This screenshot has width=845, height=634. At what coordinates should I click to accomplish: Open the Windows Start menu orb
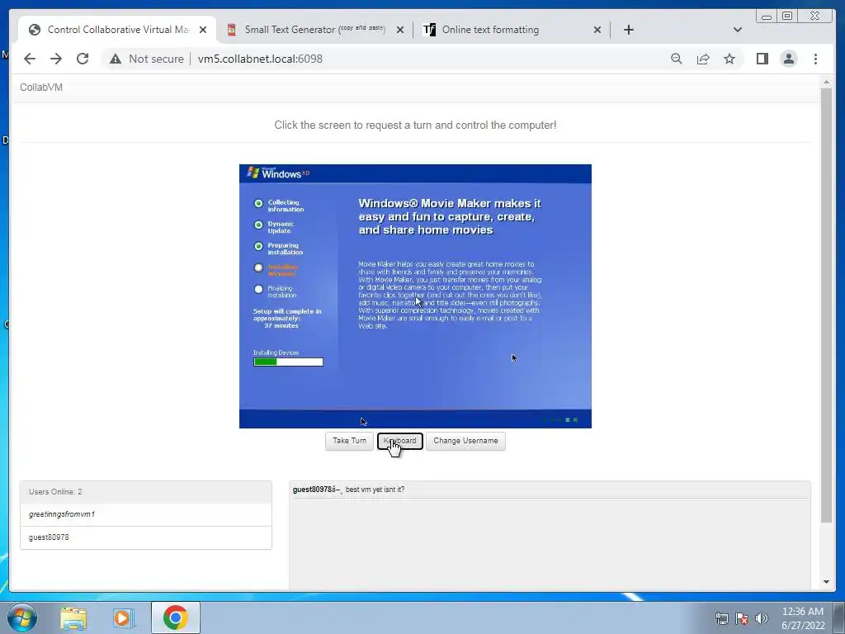tap(22, 617)
